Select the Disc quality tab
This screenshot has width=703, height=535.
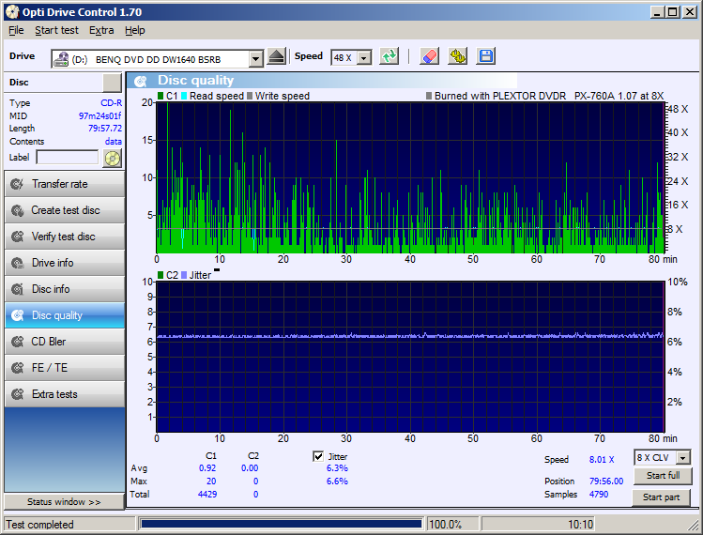pos(65,315)
